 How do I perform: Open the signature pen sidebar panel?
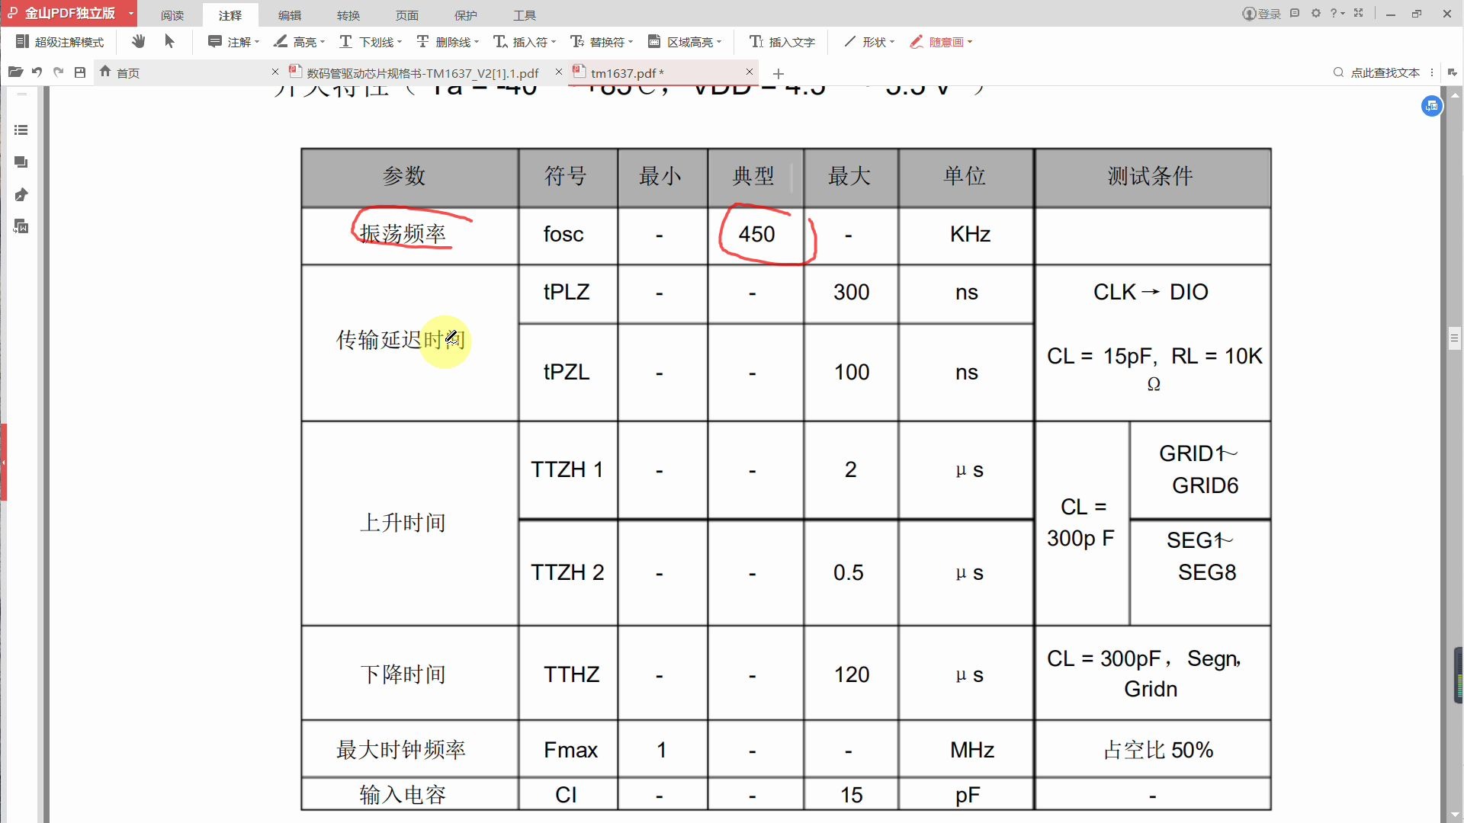point(21,195)
